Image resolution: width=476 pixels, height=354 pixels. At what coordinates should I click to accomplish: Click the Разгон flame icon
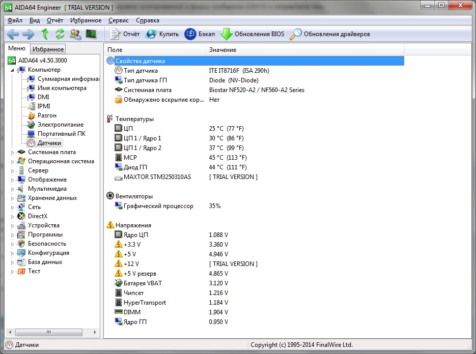(31, 115)
